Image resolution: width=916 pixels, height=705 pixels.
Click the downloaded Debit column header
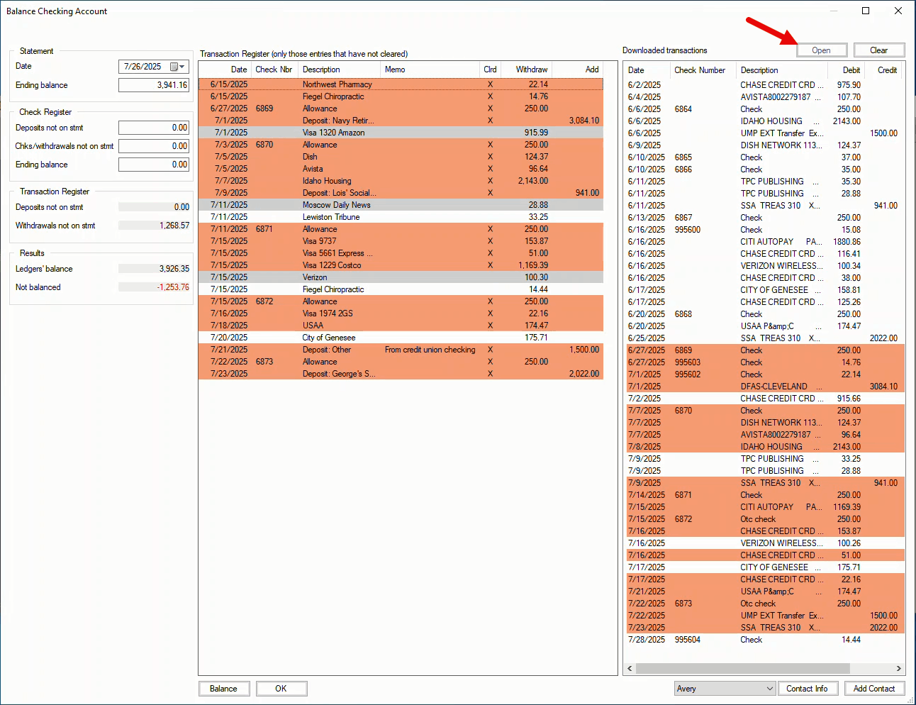(847, 70)
